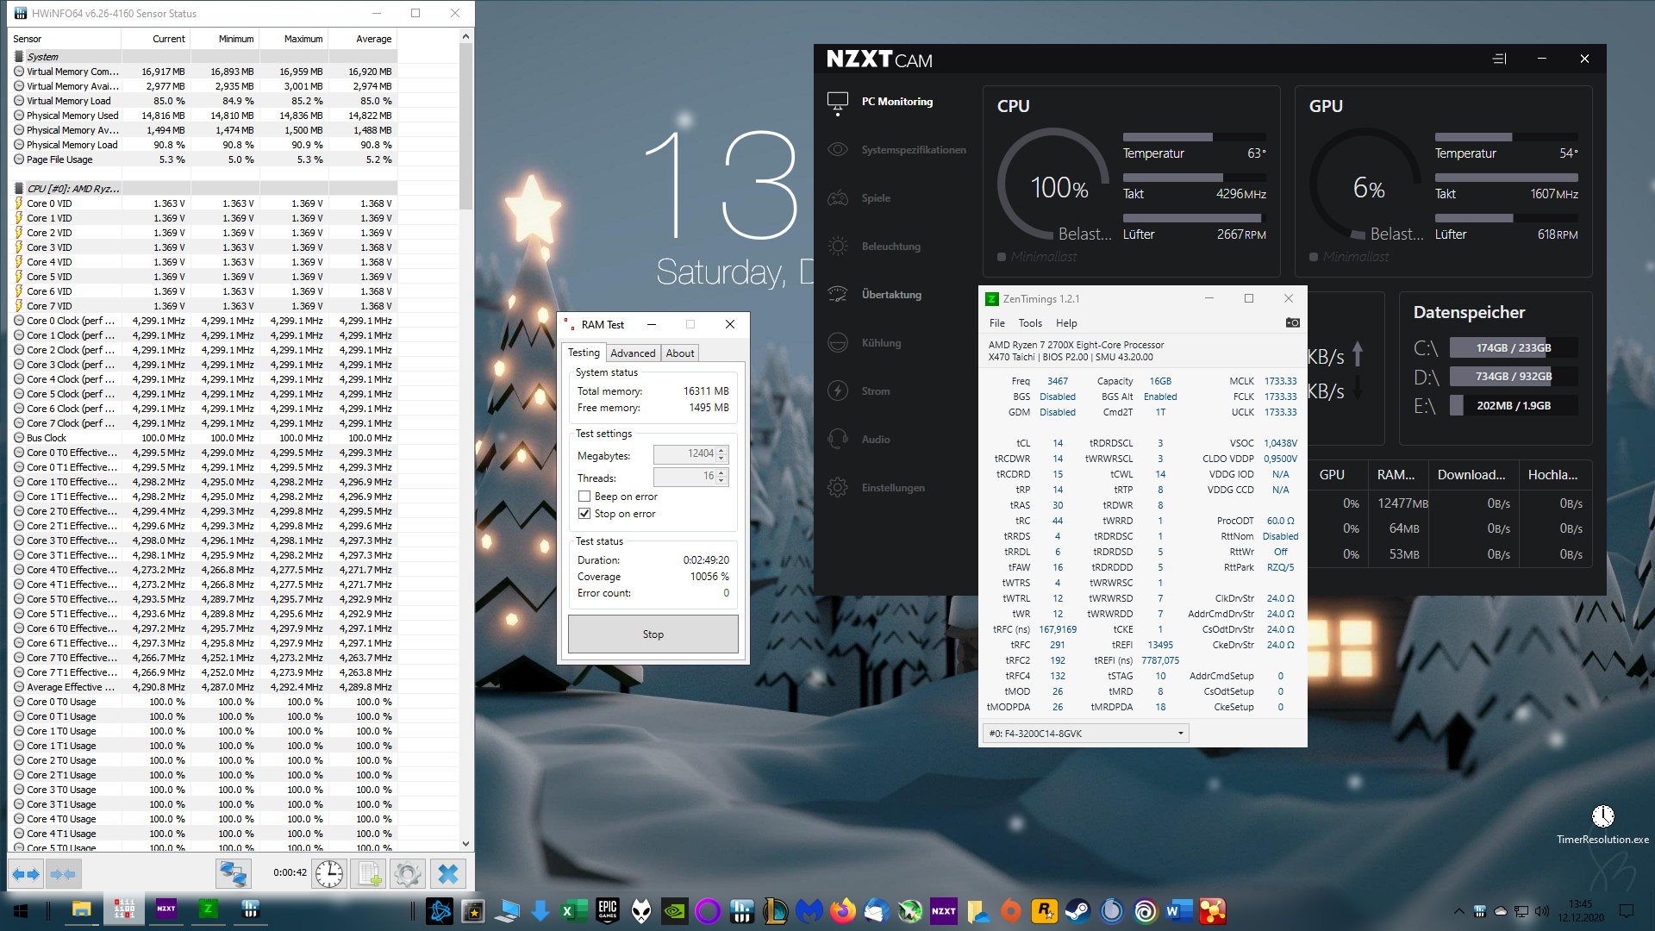Enable Beep on error checkbox
Image resolution: width=1655 pixels, height=931 pixels.
click(585, 497)
